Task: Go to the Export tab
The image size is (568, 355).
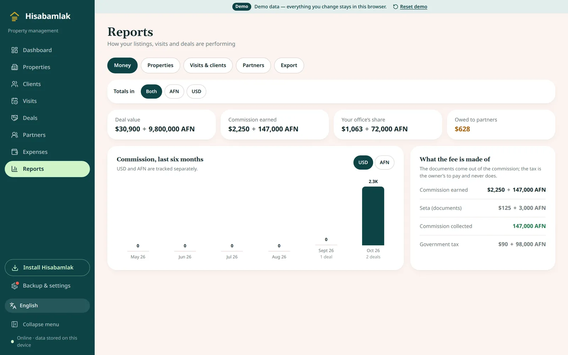Action: [289, 65]
